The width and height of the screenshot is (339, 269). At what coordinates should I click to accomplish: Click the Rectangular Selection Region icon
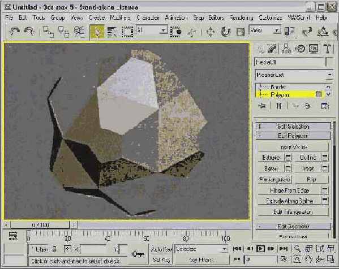point(128,32)
